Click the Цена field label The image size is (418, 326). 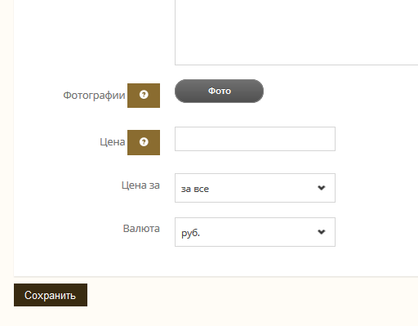point(113,142)
